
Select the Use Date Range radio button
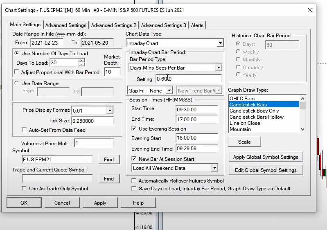pos(17,83)
